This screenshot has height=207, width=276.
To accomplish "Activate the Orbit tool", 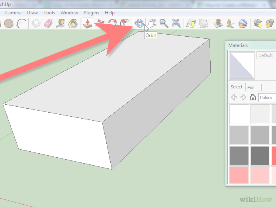I will click(139, 23).
